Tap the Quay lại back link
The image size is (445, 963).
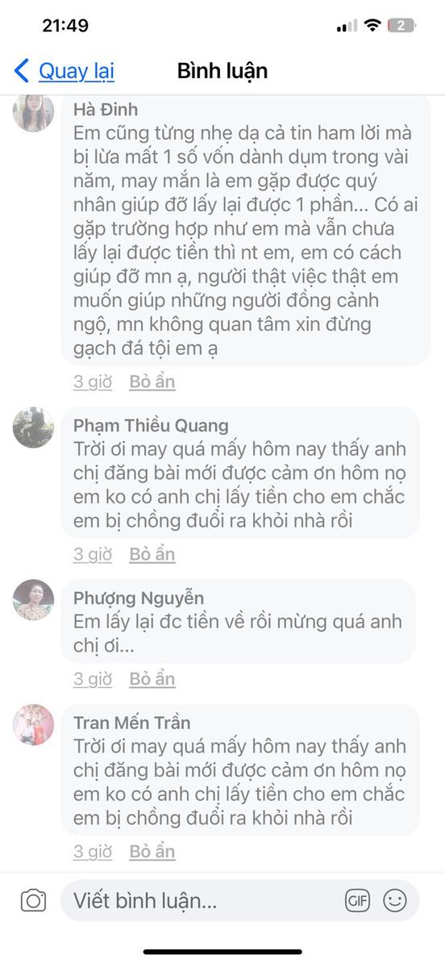pyautogui.click(x=77, y=71)
